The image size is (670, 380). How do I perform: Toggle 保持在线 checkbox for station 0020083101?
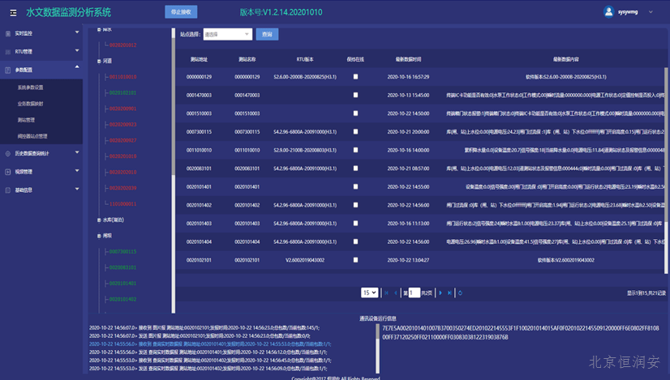[355, 169]
